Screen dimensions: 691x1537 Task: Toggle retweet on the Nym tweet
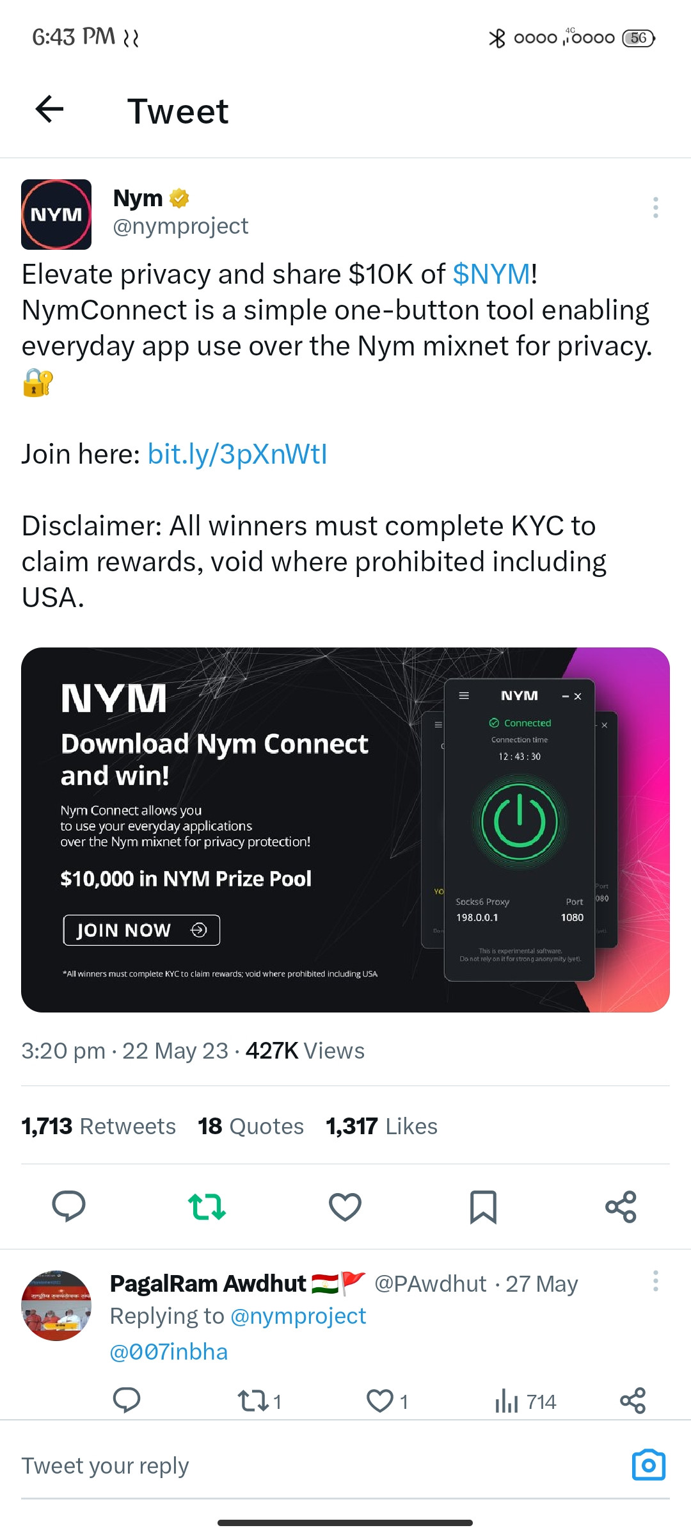point(207,1207)
